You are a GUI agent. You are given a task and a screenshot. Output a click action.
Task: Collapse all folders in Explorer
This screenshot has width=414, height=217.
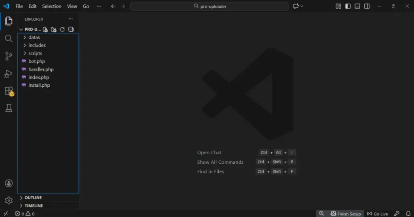tap(71, 29)
